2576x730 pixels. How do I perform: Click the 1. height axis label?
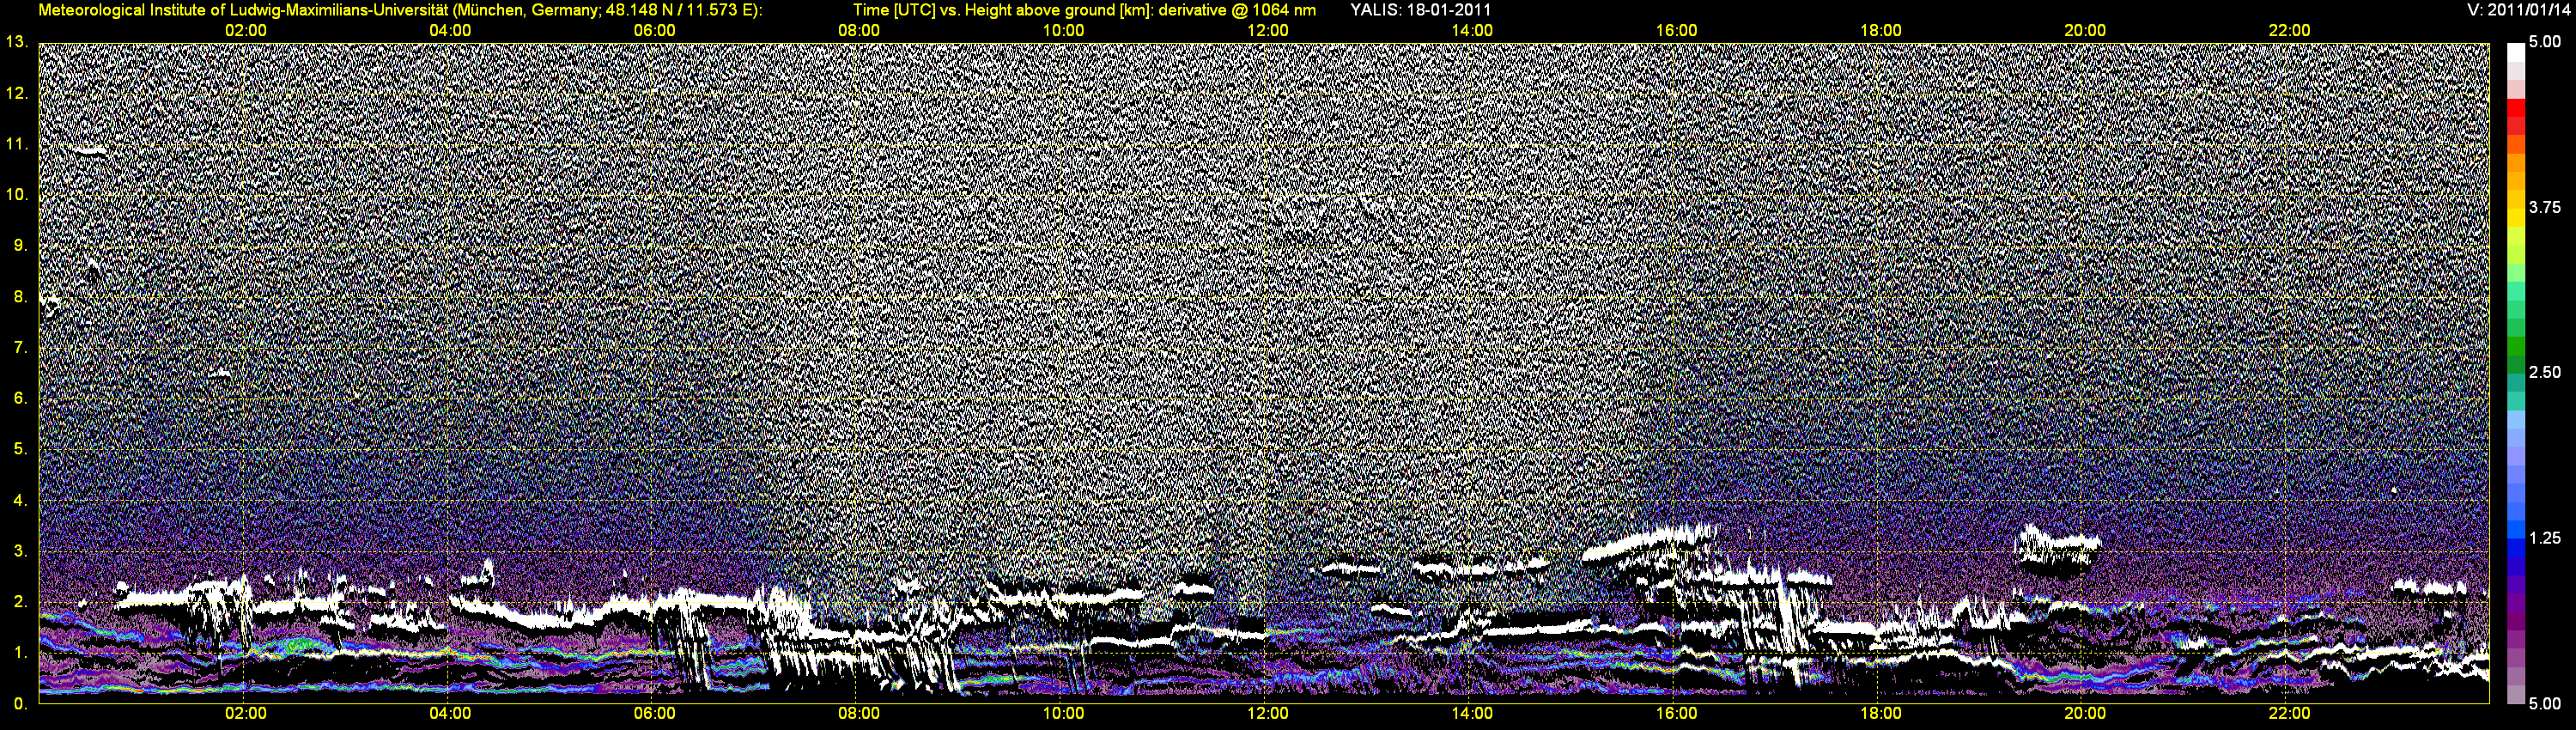pos(20,653)
